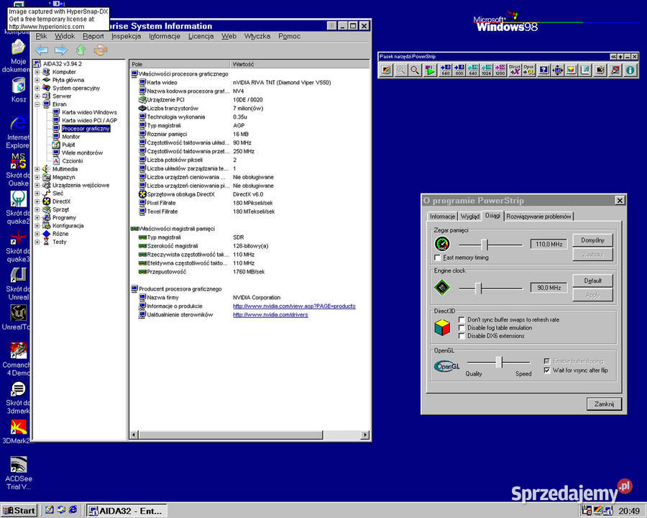647x518 pixels.
Task: Open the 3DMark desktop icon
Action: point(19,431)
